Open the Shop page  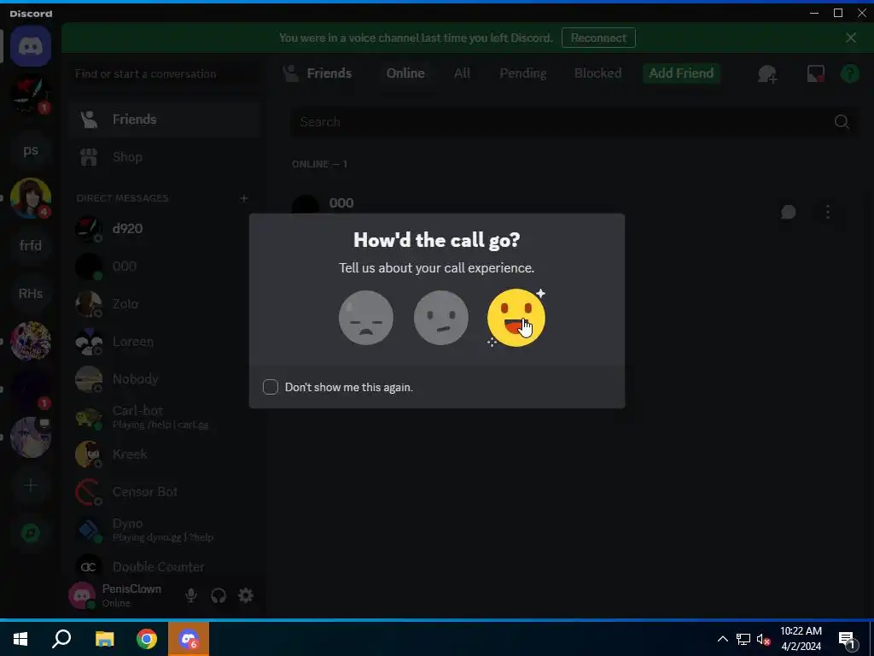165,157
